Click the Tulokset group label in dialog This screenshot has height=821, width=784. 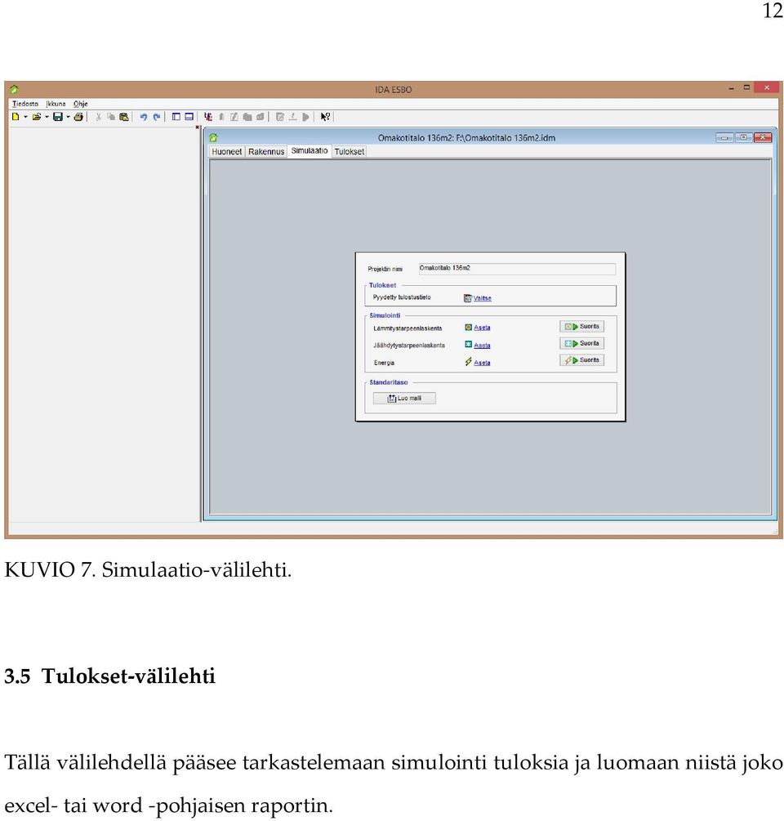click(382, 285)
